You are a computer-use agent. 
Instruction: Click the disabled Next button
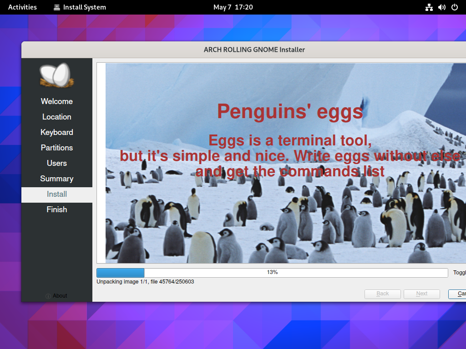tap(421, 294)
